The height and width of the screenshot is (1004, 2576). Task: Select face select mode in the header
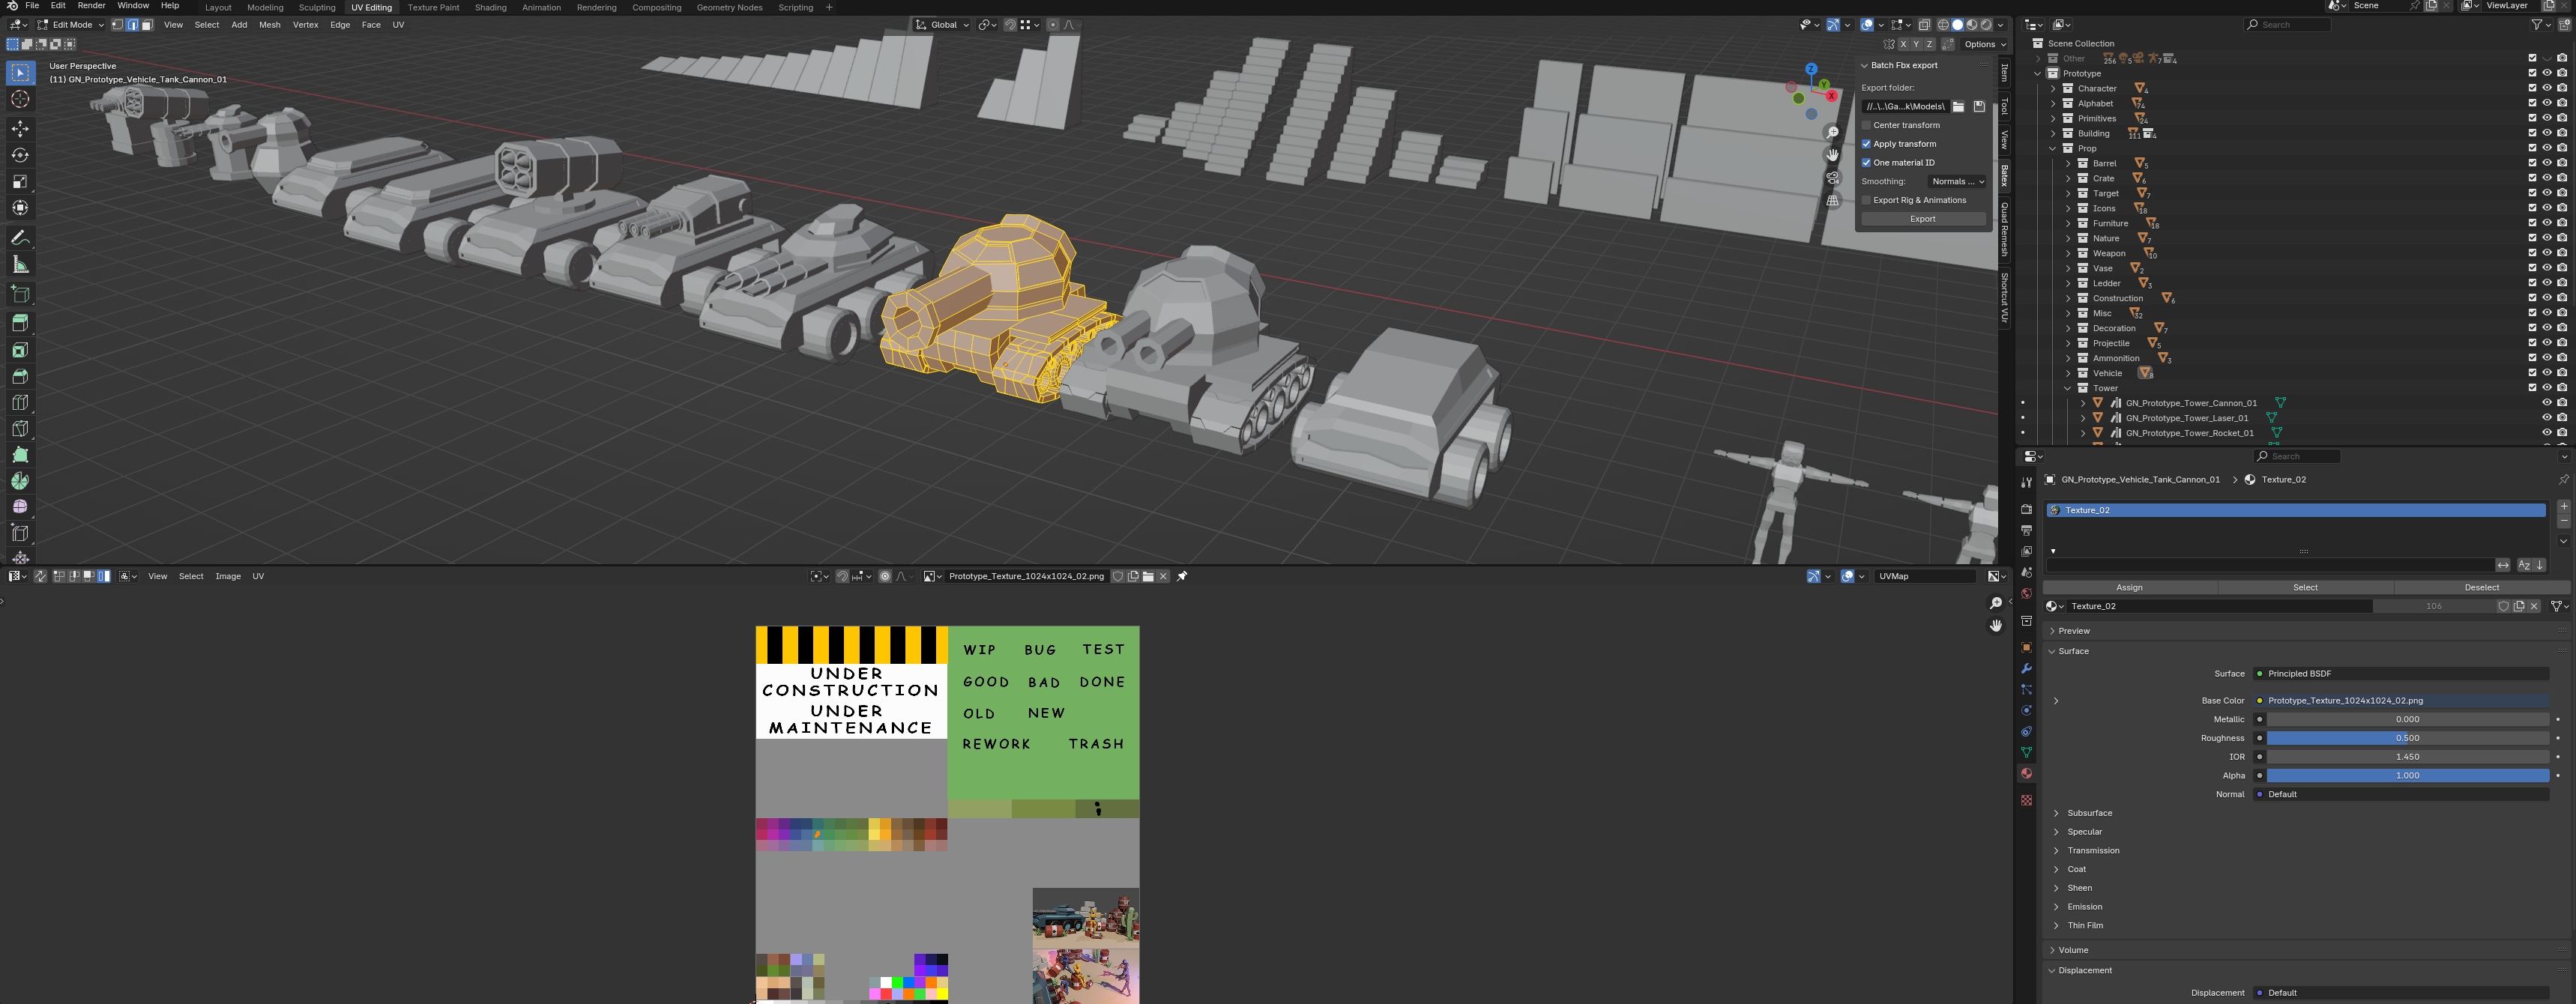point(146,25)
